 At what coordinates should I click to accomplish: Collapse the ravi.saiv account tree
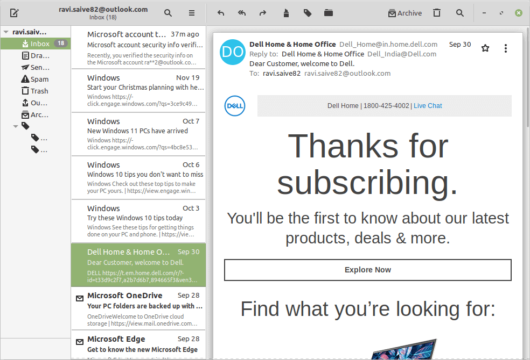pos(6,32)
